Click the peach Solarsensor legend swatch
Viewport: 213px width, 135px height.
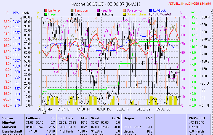(x=124, y=10)
